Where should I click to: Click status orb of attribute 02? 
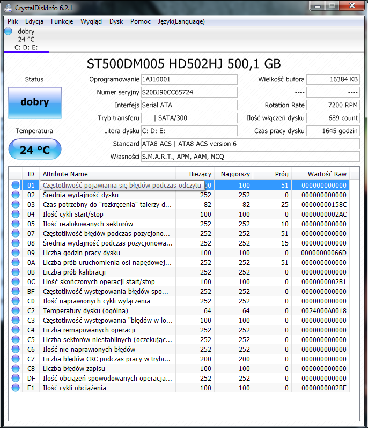16,195
